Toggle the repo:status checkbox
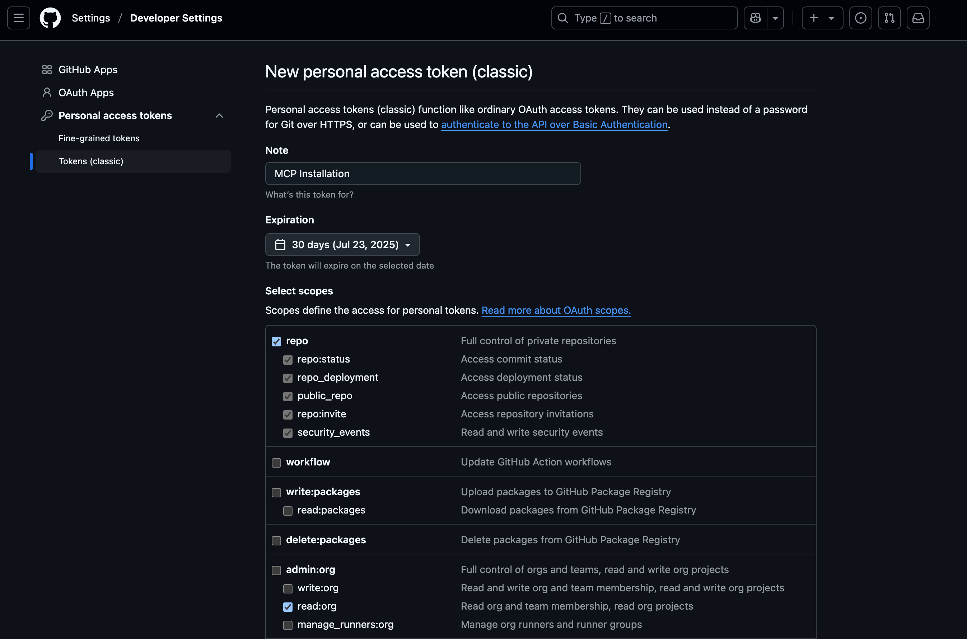The height and width of the screenshot is (639, 967). 288,360
